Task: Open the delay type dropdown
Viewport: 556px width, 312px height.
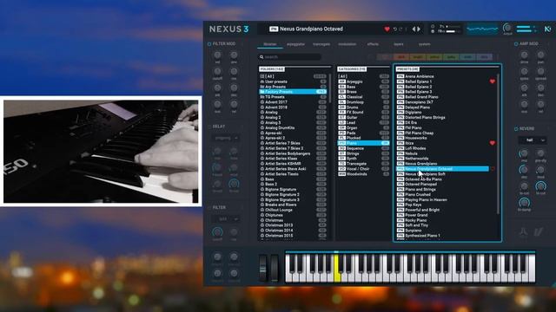Action: [226, 138]
